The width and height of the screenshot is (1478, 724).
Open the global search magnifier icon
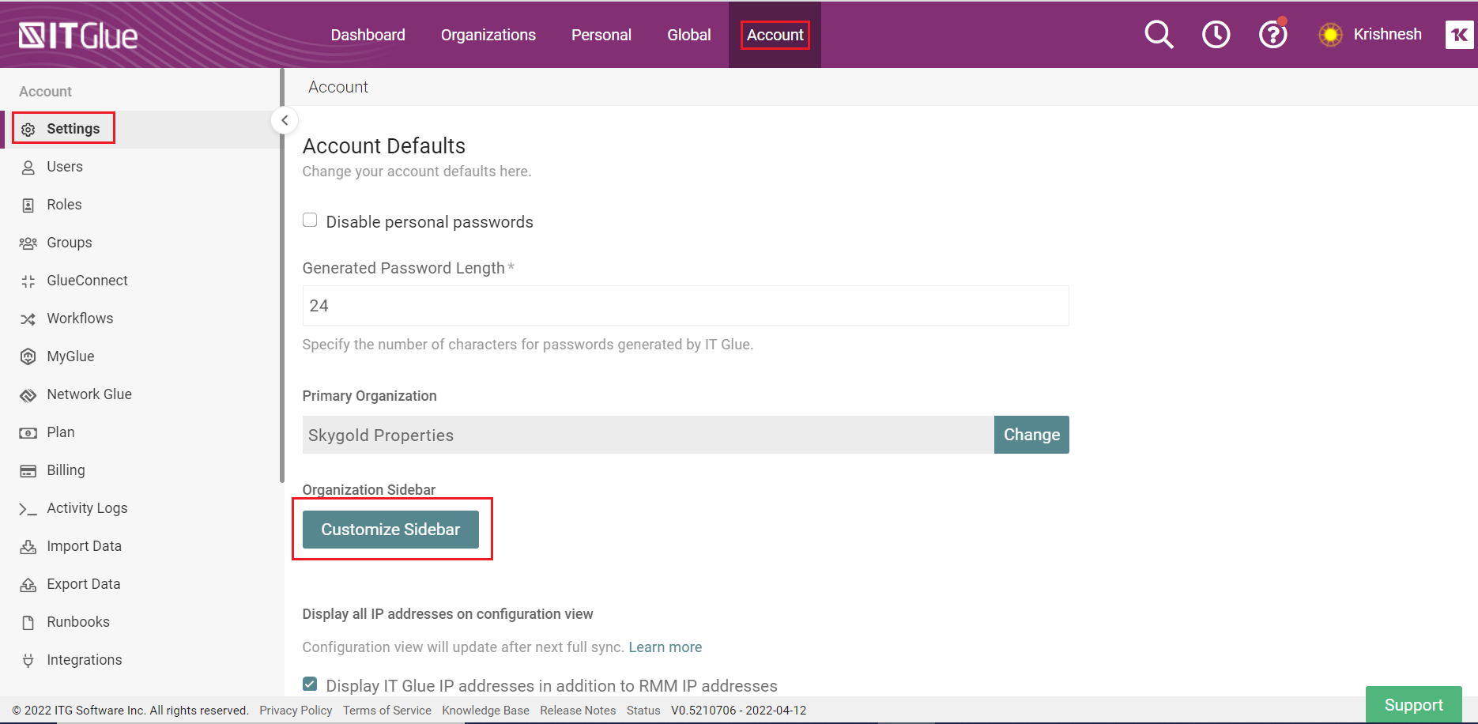point(1159,35)
